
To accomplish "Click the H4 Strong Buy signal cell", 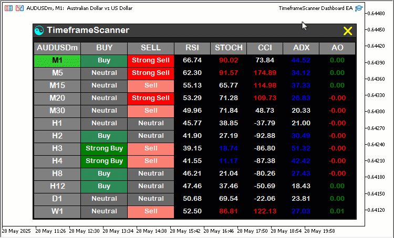I will click(104, 161).
